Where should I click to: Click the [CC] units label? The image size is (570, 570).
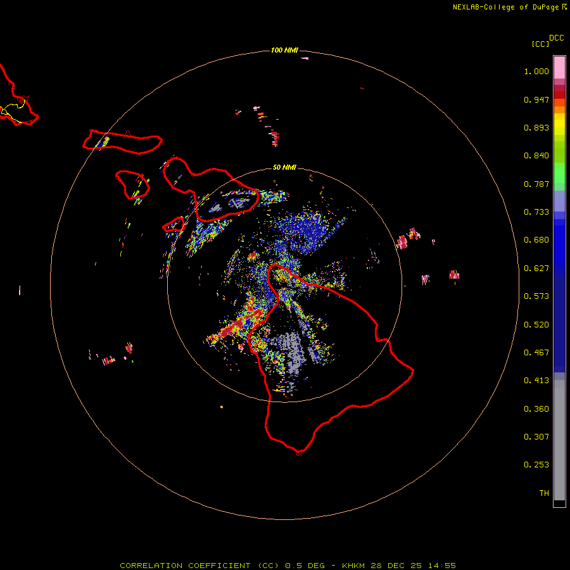[x=540, y=44]
